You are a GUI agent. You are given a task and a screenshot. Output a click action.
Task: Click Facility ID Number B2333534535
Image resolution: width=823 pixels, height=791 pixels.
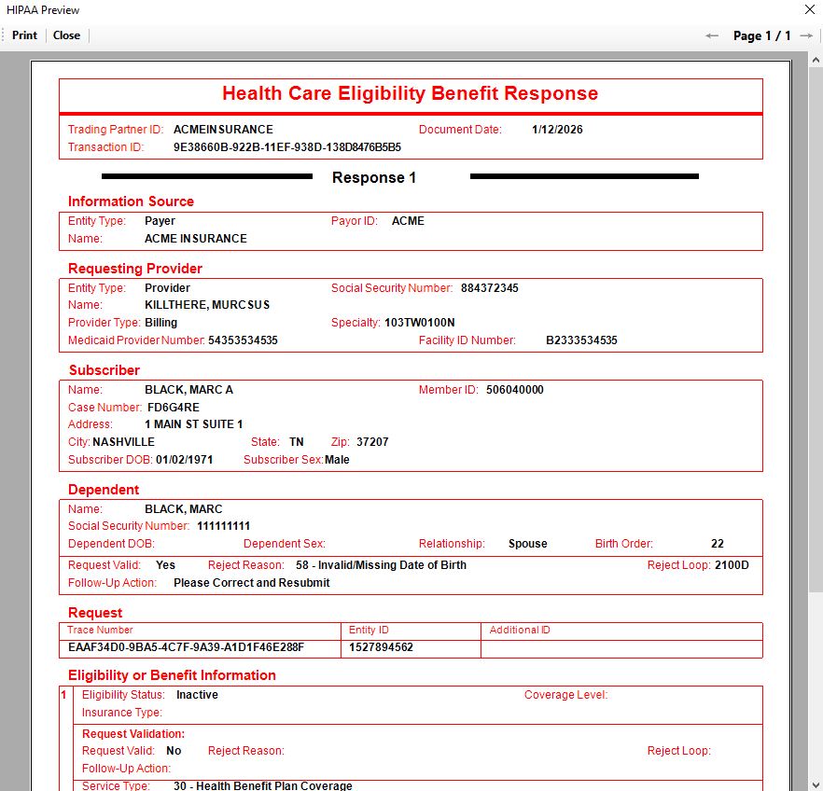point(581,340)
